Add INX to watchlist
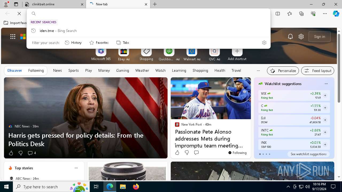The image size is (342, 192). (x=325, y=145)
